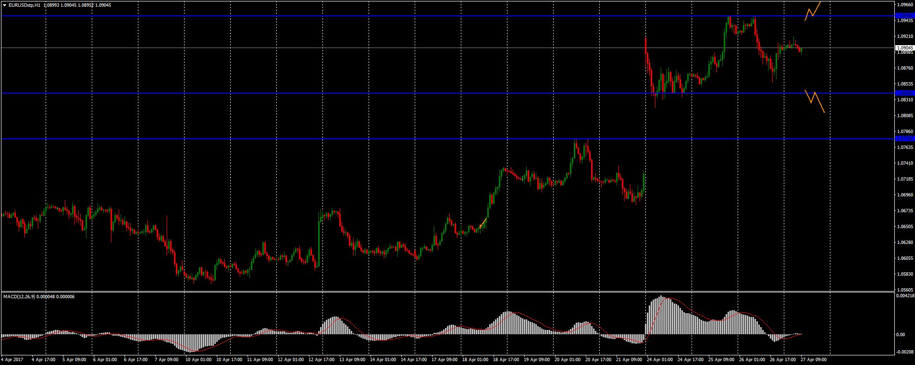Click price scale value 1.08760
Screen dimensions: 915x365
905,68
